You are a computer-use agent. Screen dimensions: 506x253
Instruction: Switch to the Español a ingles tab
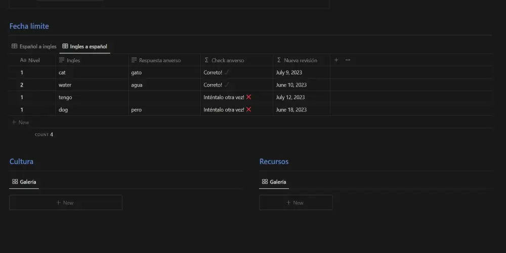tap(34, 47)
